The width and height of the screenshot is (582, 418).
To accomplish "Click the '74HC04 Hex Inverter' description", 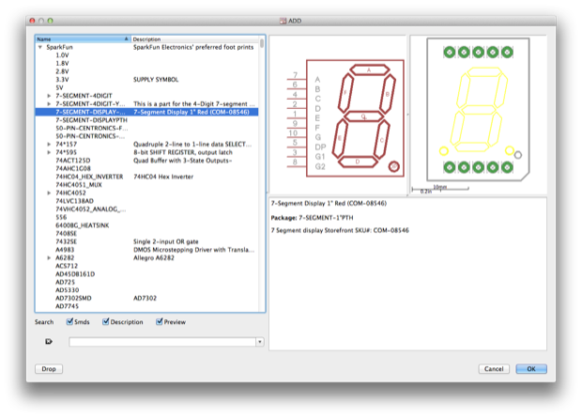I will (163, 177).
